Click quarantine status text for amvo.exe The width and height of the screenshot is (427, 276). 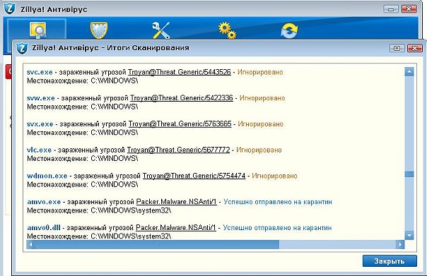click(278, 202)
